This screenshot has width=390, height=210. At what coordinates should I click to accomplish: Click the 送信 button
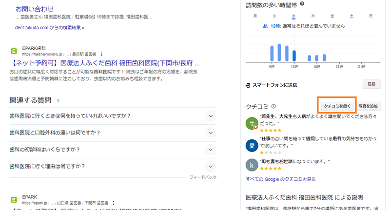(371, 84)
